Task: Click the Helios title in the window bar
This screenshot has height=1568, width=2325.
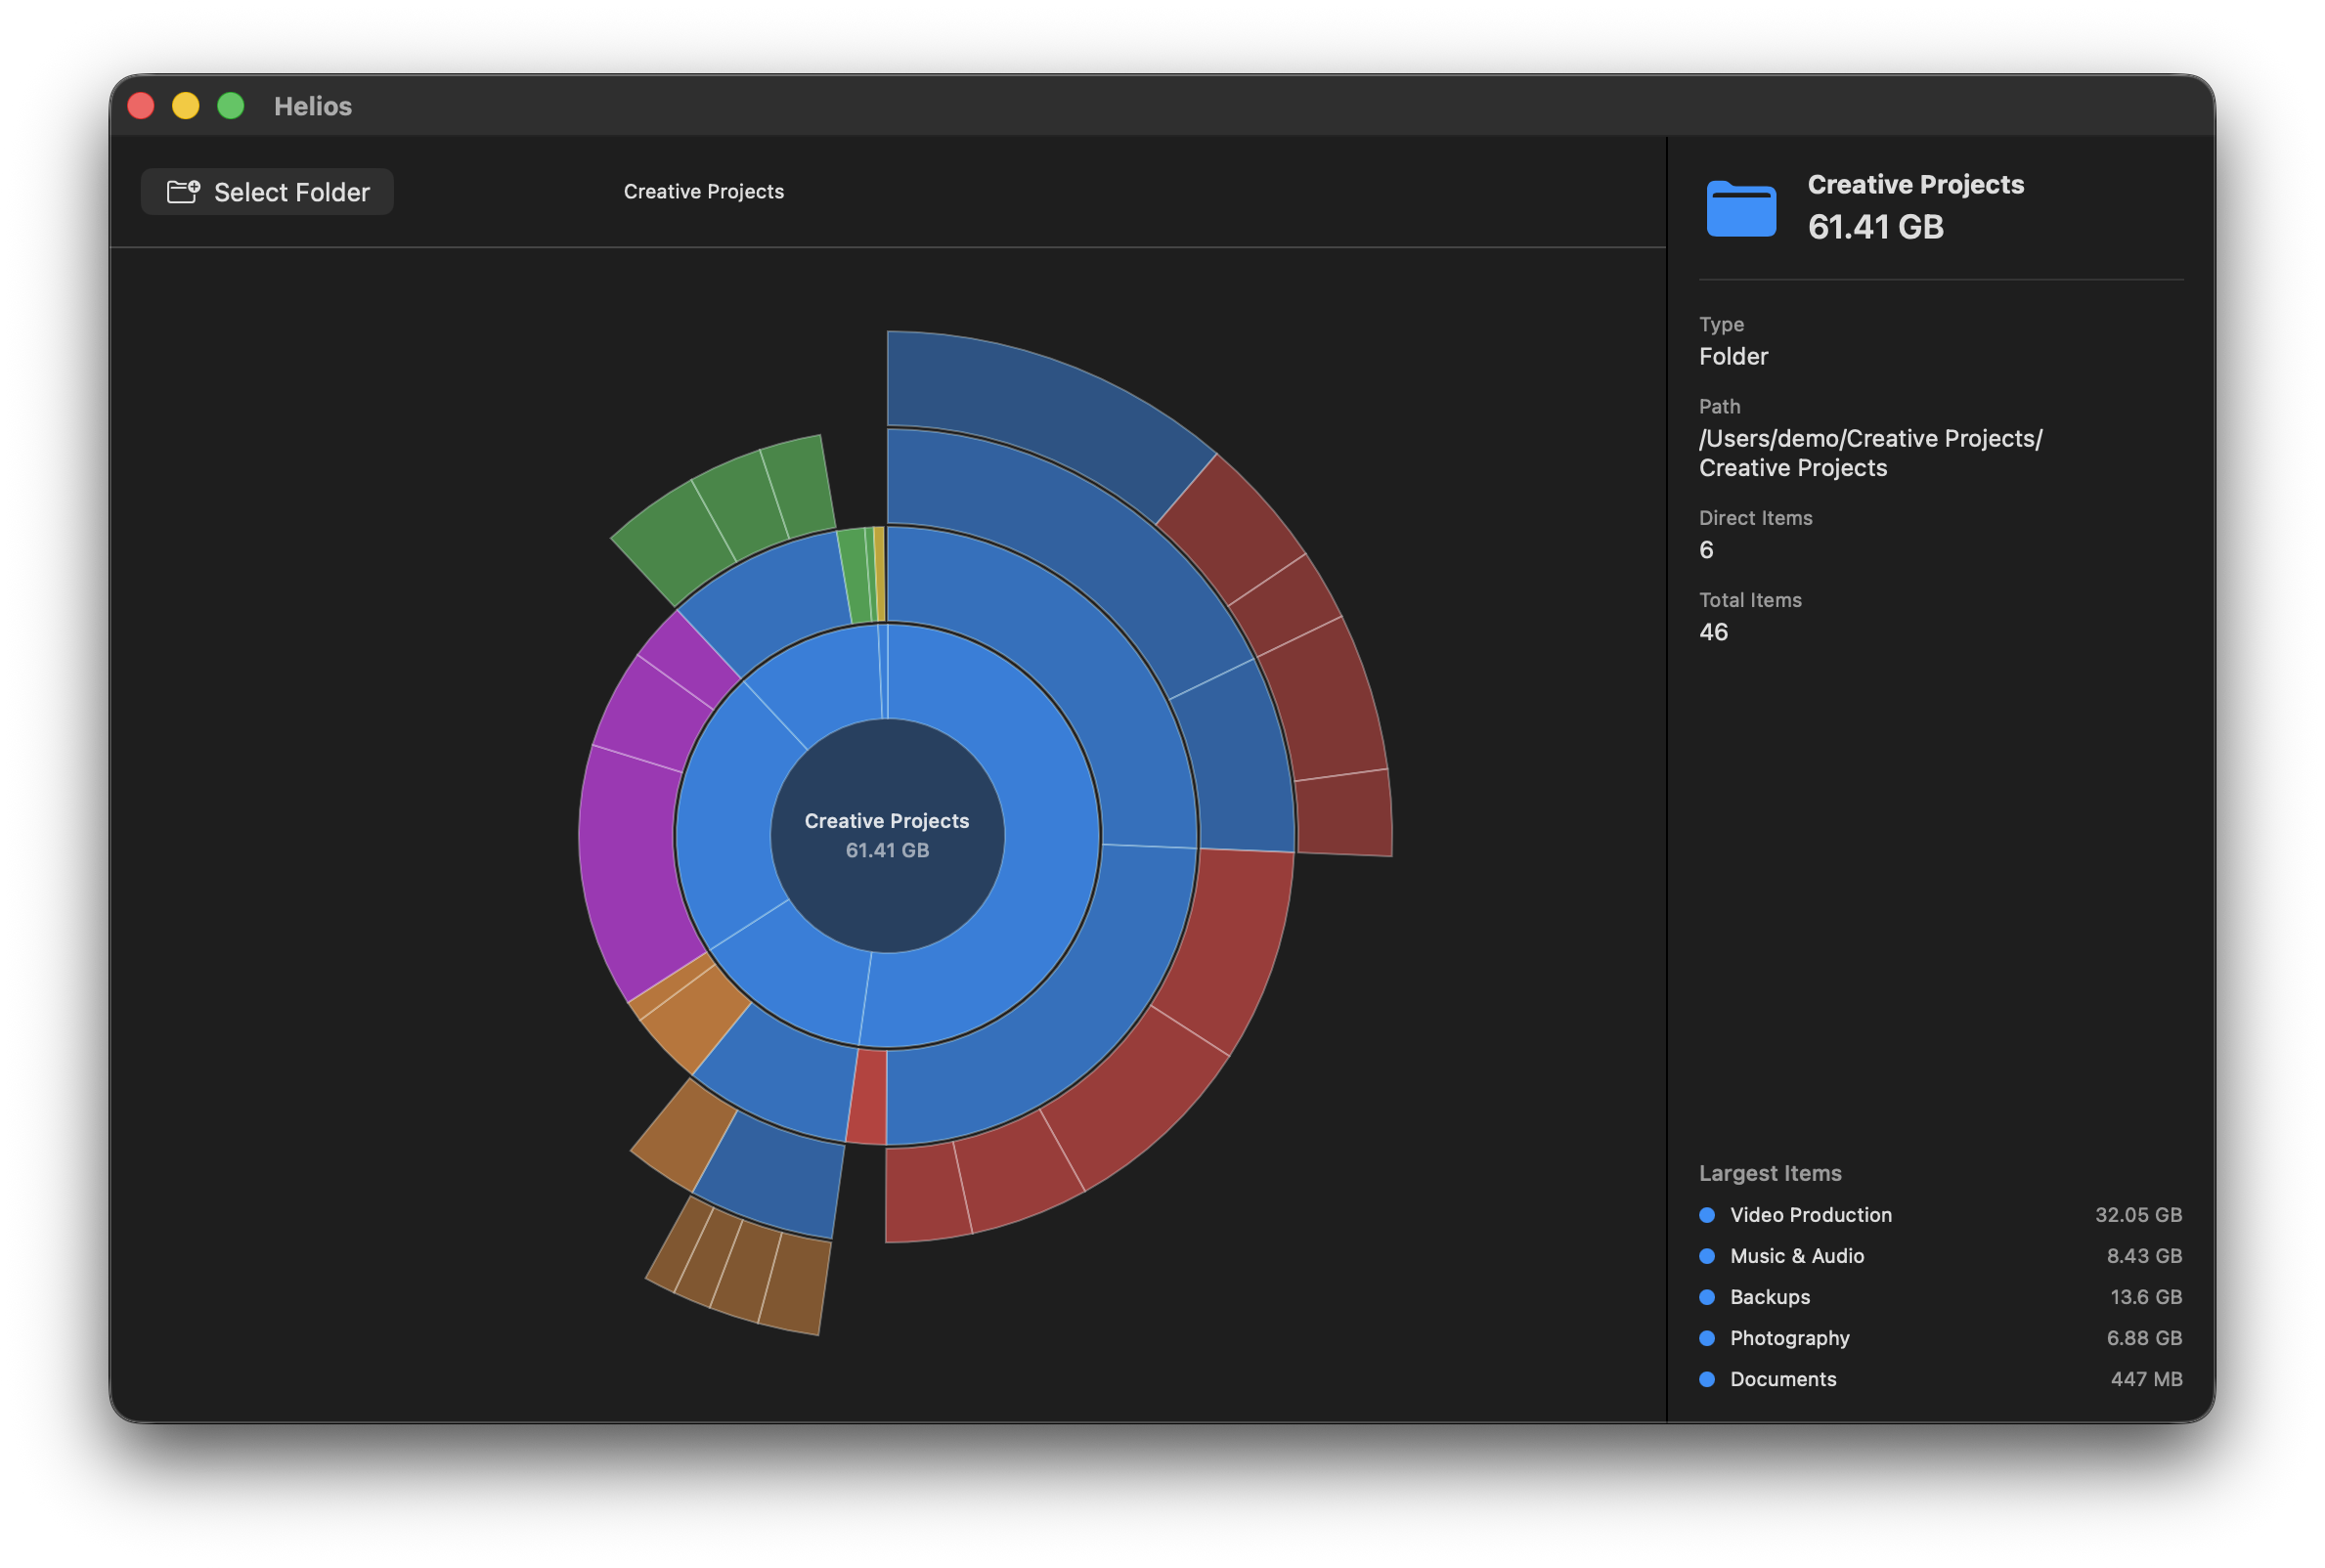Action: coord(313,106)
